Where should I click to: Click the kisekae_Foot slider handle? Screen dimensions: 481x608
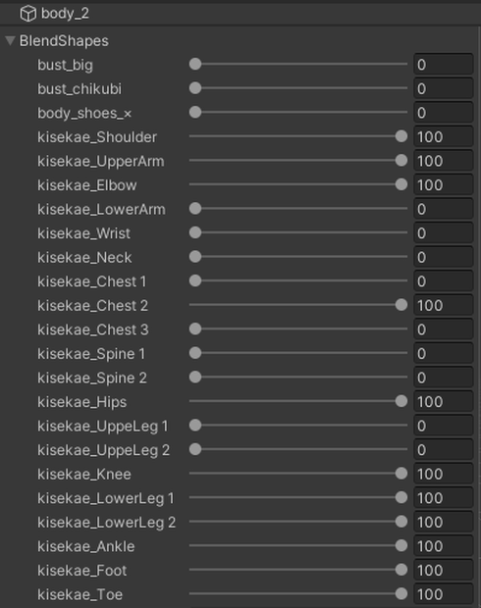(401, 570)
